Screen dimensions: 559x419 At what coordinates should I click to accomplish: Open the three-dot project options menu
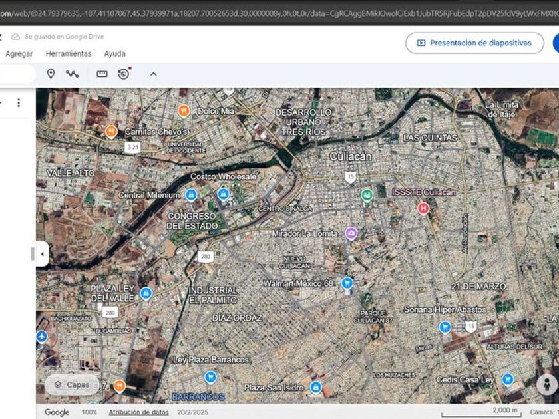pos(19,102)
